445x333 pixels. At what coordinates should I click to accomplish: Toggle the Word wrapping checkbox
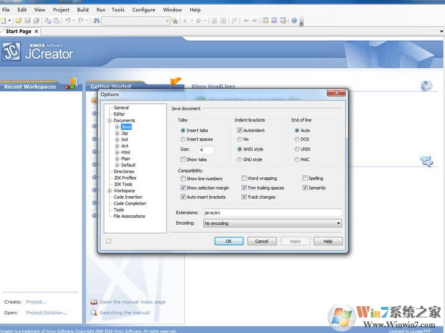[x=244, y=178]
